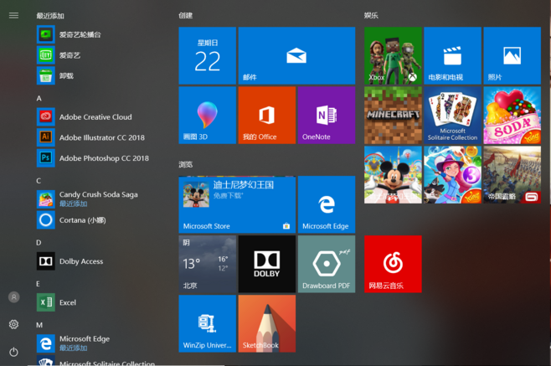Open Adobe Photoshop CC 2018
Viewport: 551px width, 366px height.
(95, 158)
